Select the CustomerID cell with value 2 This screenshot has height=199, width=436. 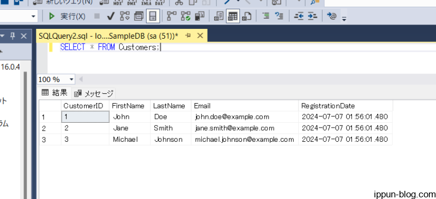click(85, 128)
